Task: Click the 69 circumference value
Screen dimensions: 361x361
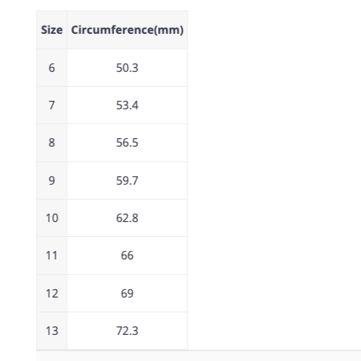Action: point(127,293)
